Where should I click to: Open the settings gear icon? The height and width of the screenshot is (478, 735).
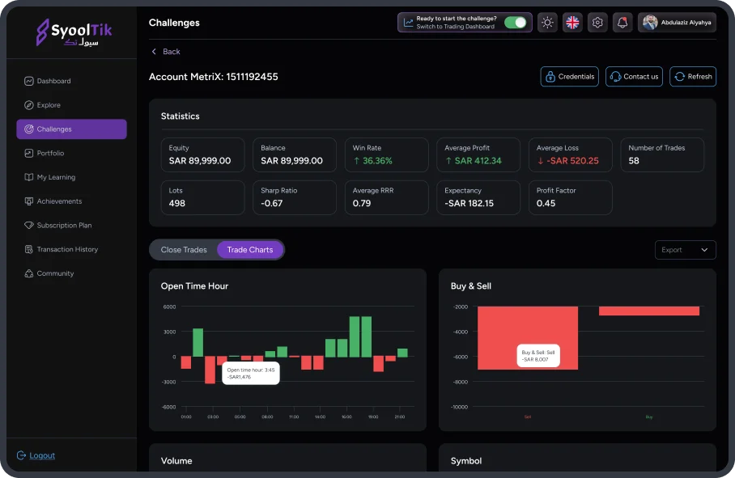pos(597,23)
